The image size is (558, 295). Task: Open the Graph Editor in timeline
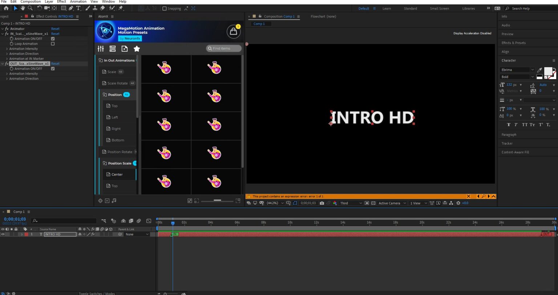149,221
